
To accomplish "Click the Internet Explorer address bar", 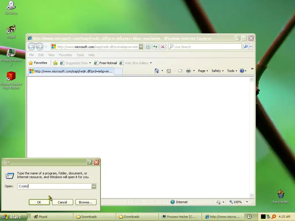I will coord(97,47).
